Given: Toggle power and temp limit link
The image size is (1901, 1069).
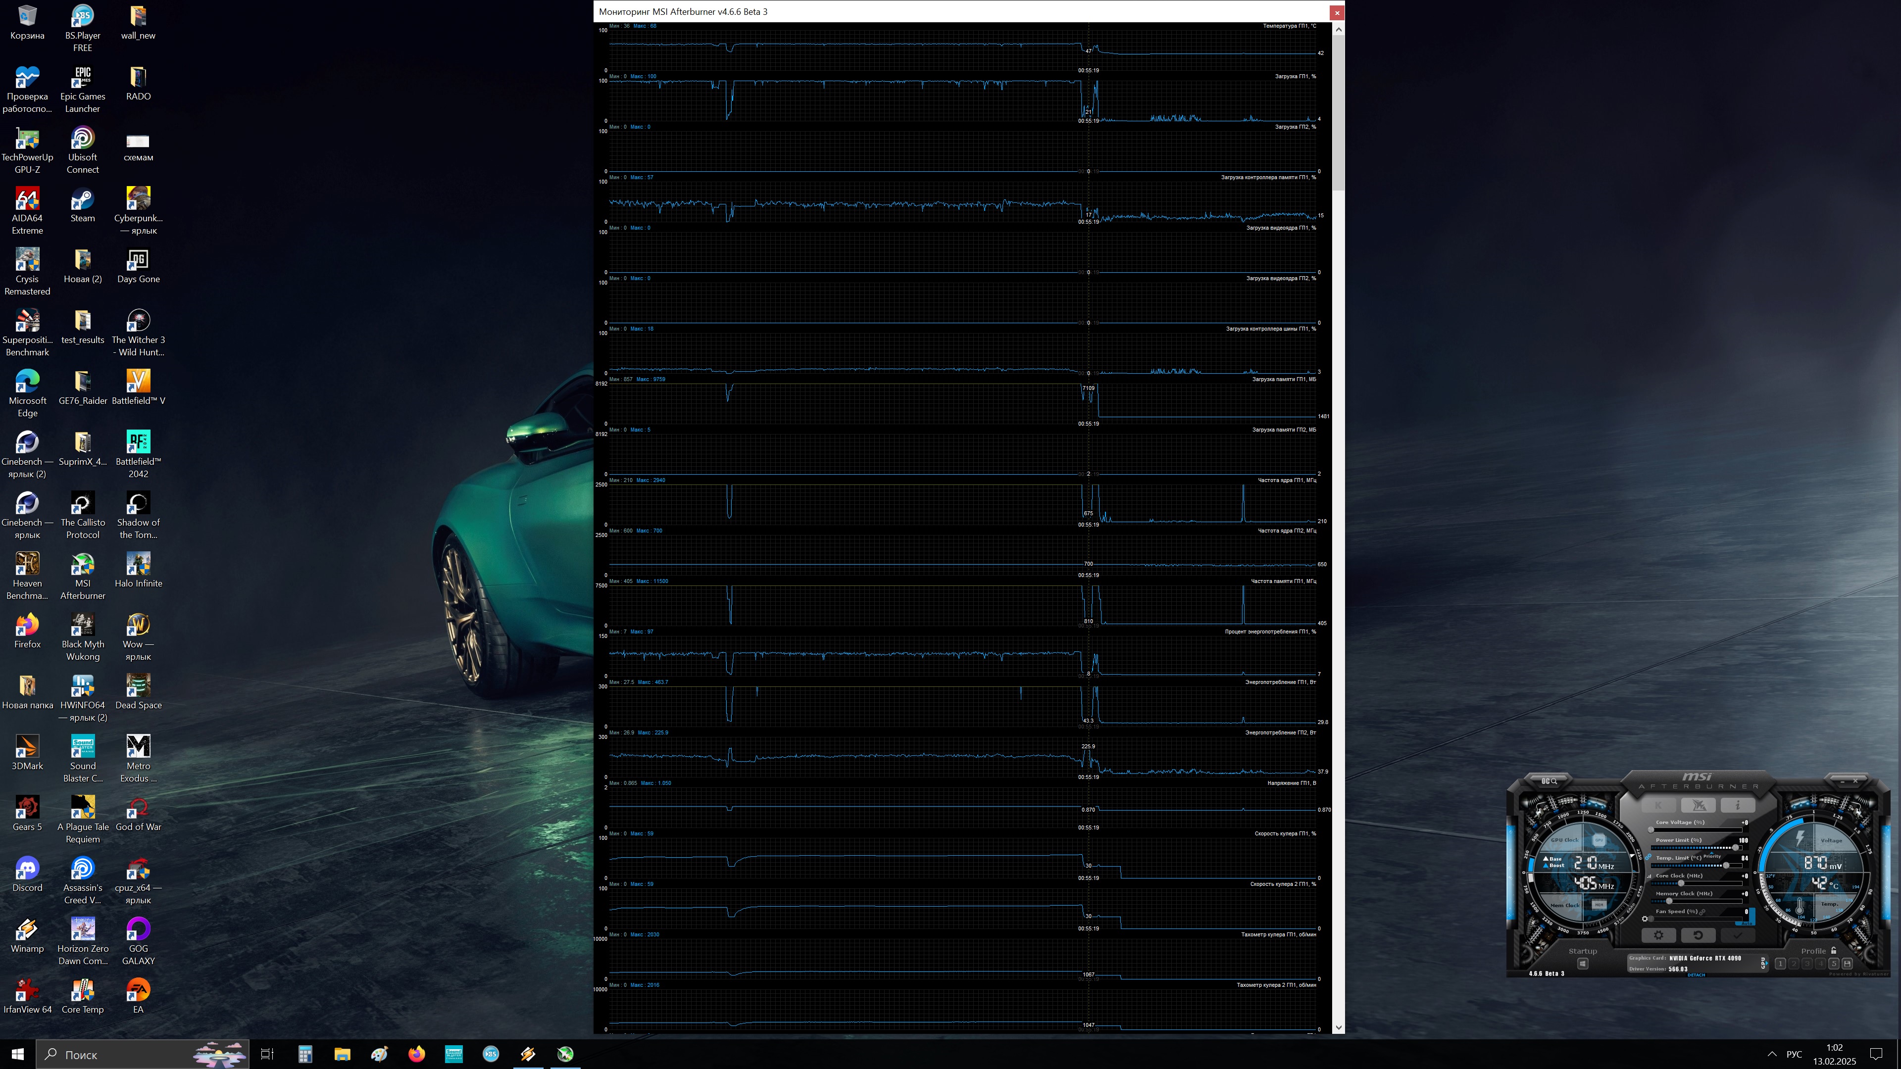Looking at the screenshot, I should pyautogui.click(x=1649, y=857).
